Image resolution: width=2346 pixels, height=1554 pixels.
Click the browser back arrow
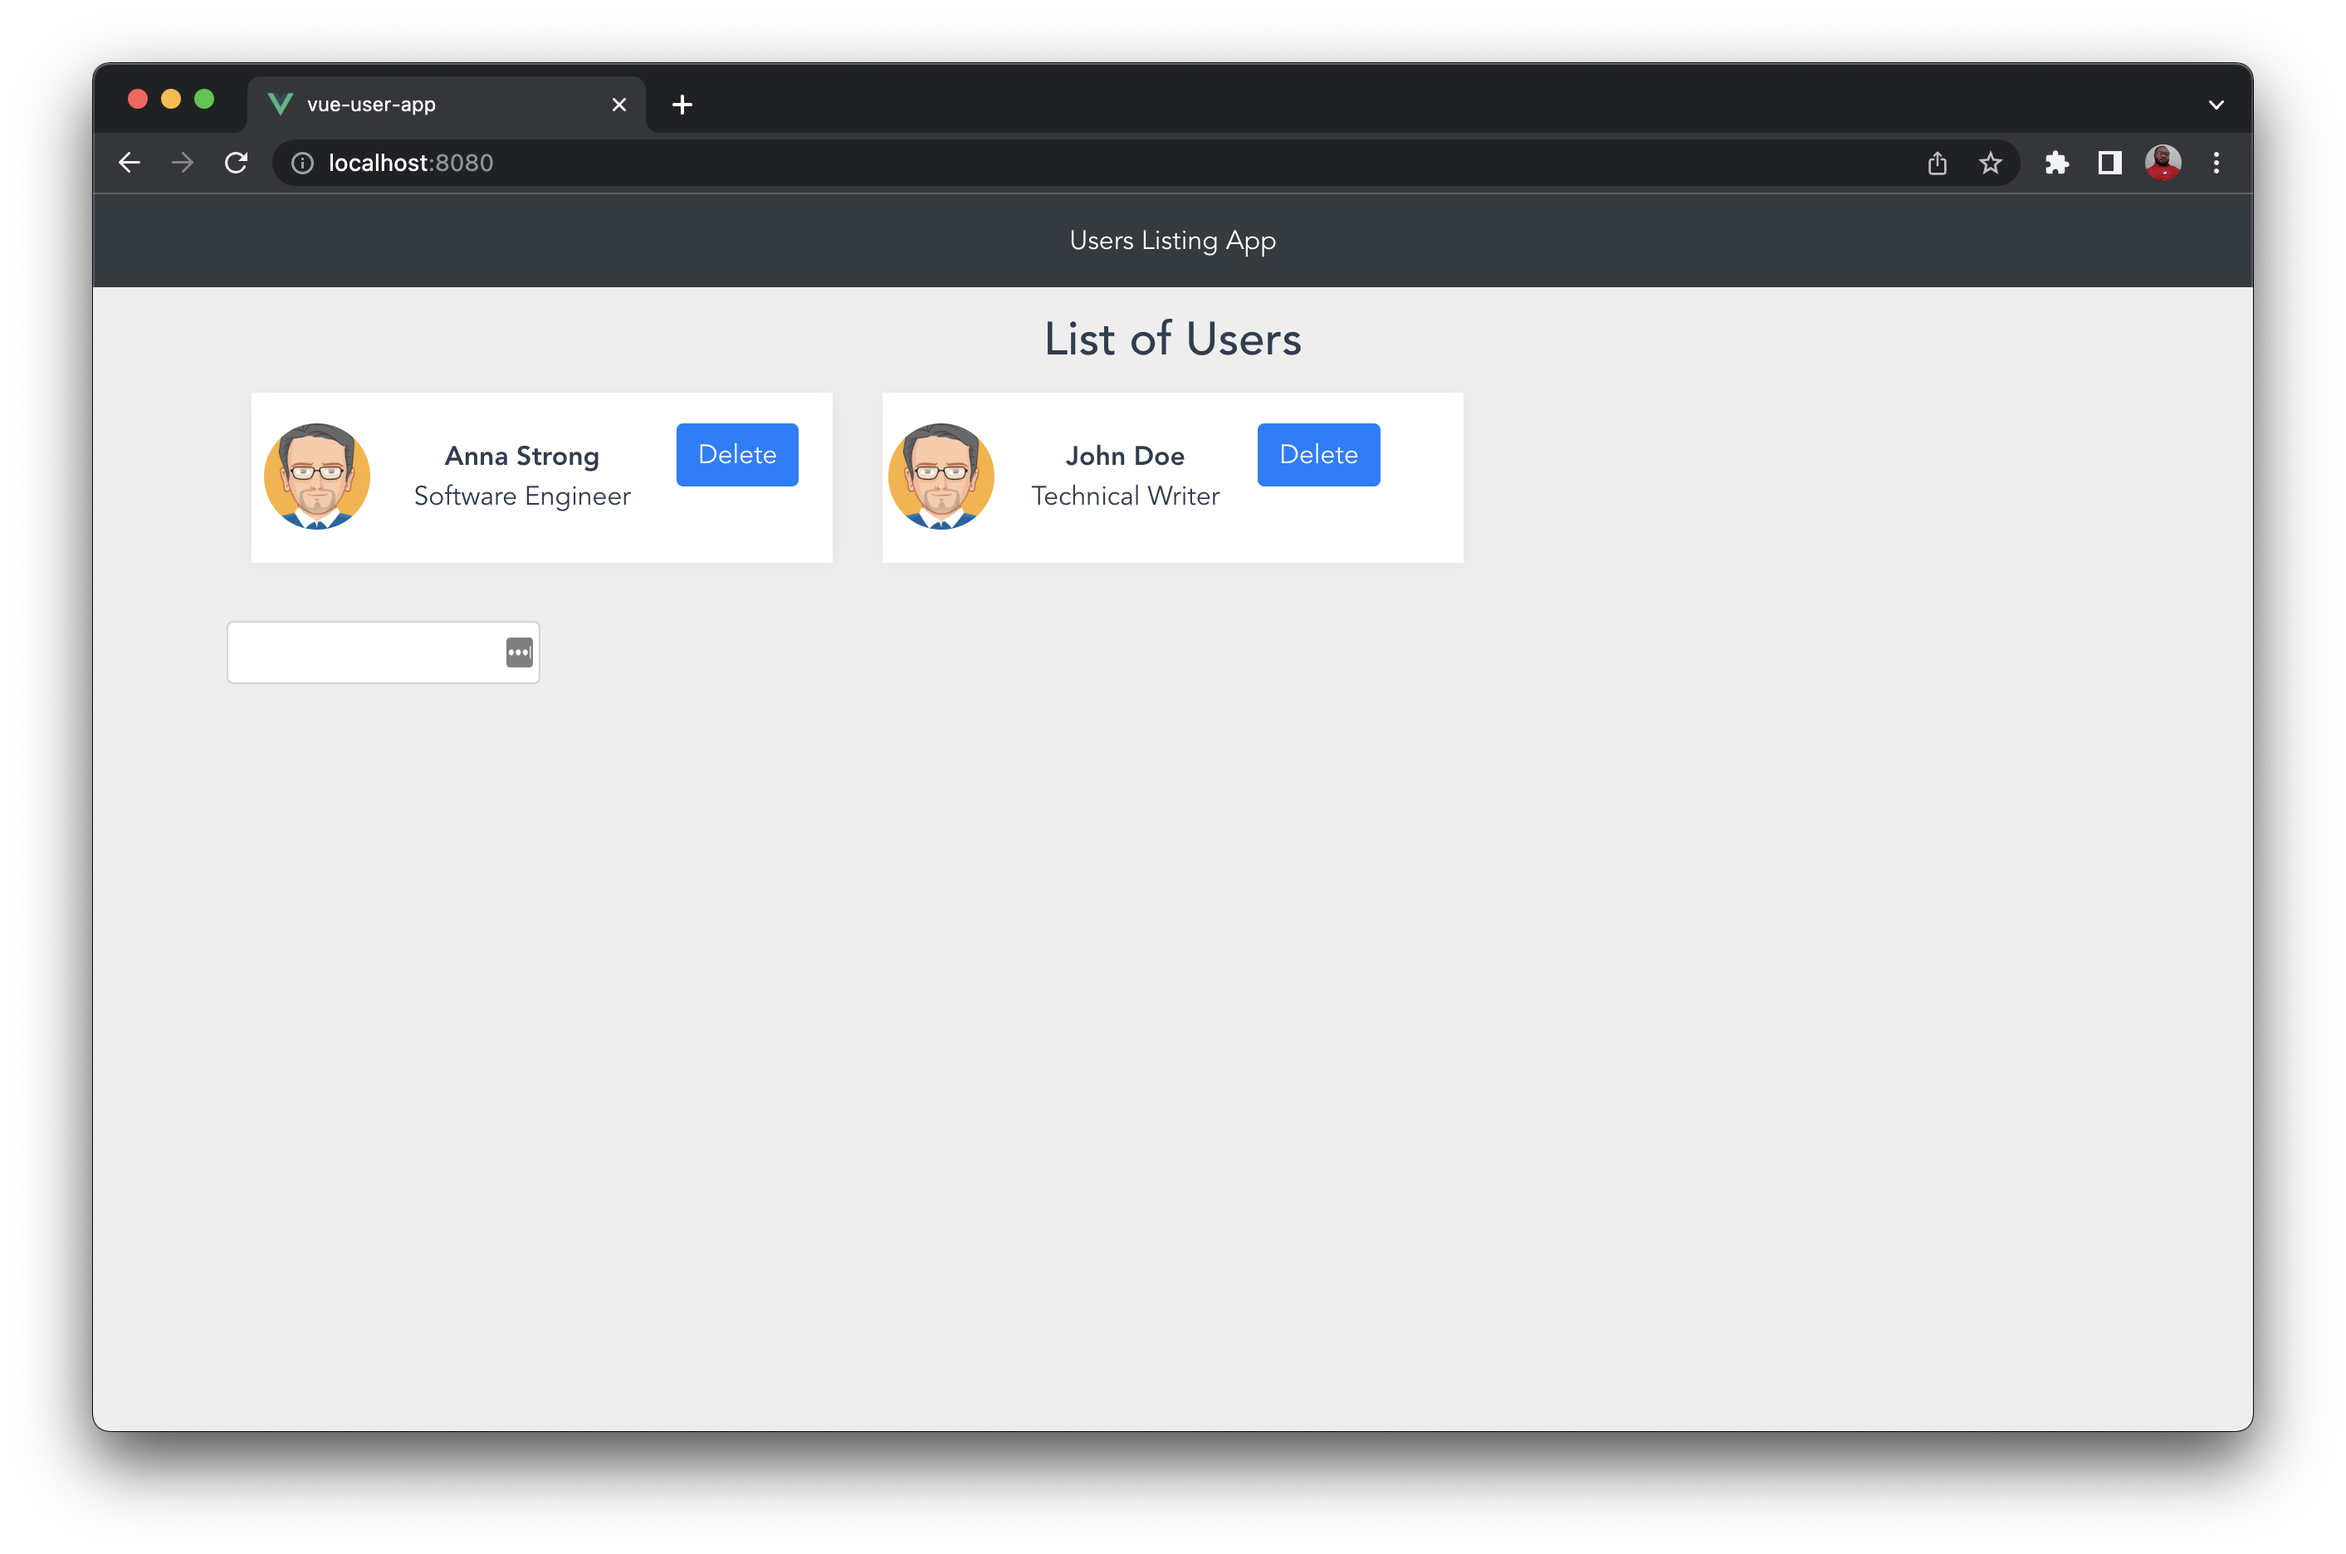pyautogui.click(x=130, y=163)
